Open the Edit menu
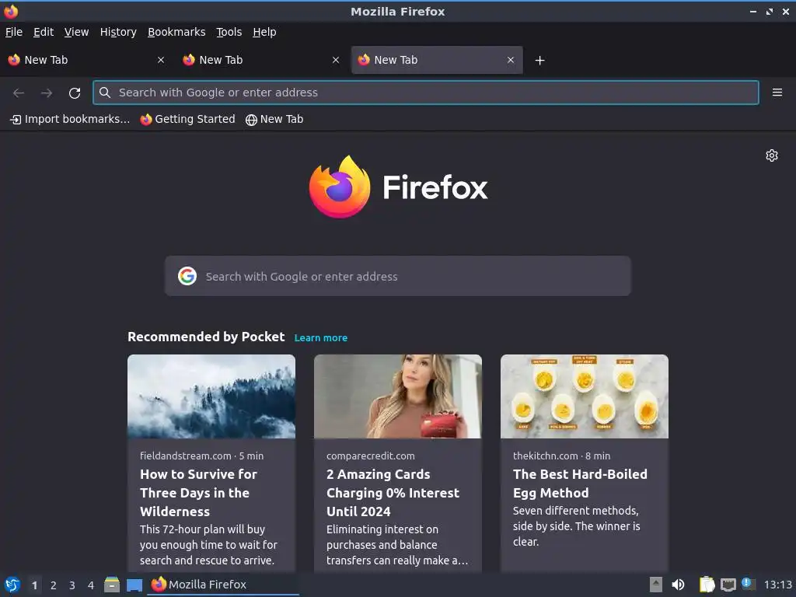The image size is (796, 597). click(44, 32)
